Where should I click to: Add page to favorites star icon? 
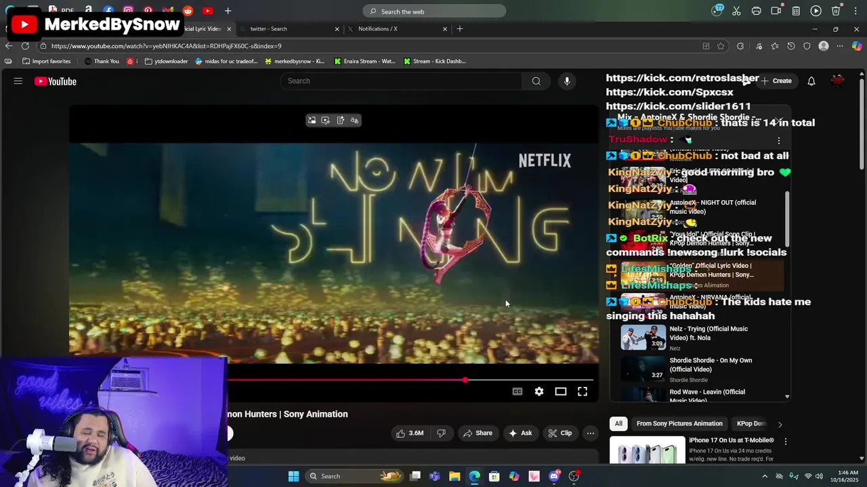pos(721,46)
